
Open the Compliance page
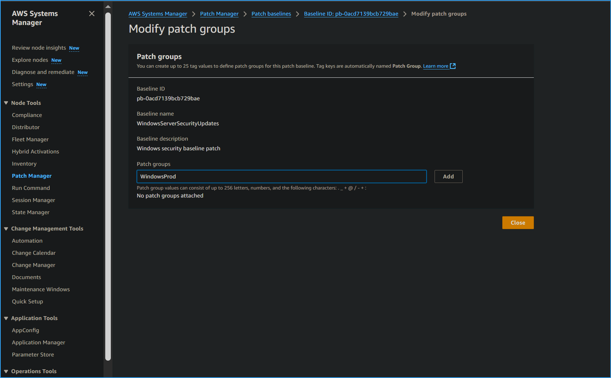point(27,115)
